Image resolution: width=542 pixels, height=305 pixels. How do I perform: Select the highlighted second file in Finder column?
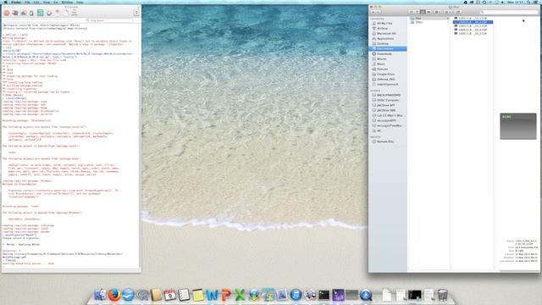pos(473,22)
